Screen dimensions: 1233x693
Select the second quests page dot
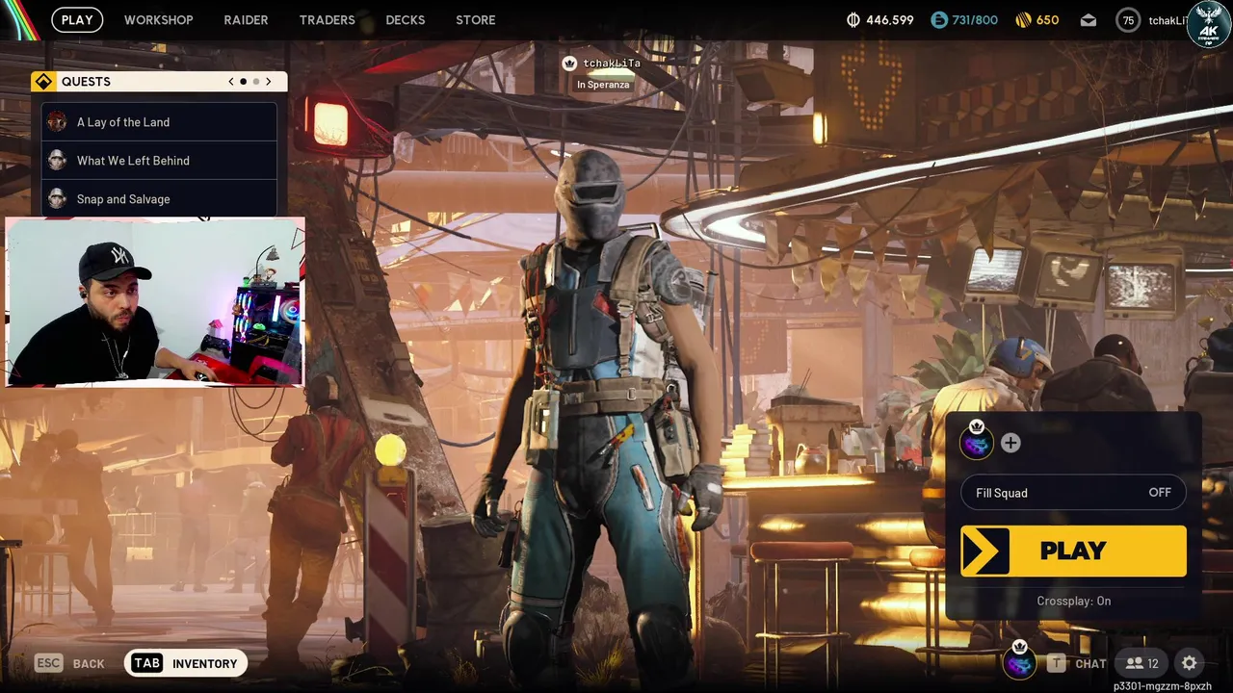click(x=255, y=82)
